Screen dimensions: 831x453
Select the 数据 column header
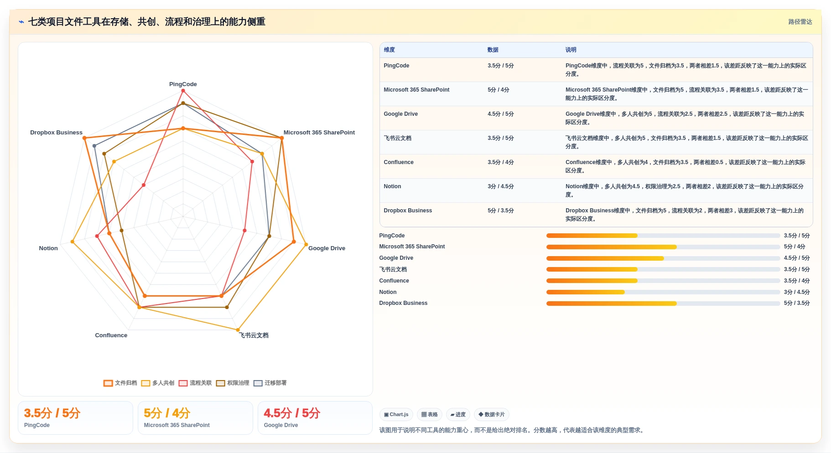point(493,50)
